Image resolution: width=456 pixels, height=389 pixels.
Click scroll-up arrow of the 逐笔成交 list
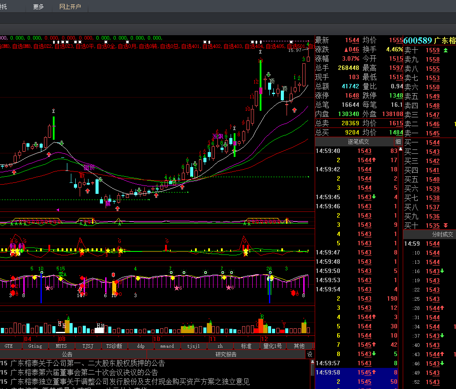401,149
